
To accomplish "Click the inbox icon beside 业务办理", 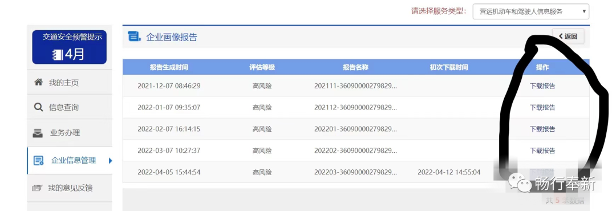I will [38, 133].
